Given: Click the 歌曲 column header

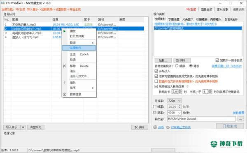Looking at the screenshot, I should point(31,19).
